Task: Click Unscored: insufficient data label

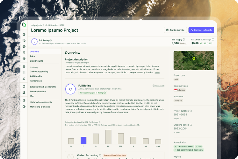Action: tap(115, 155)
